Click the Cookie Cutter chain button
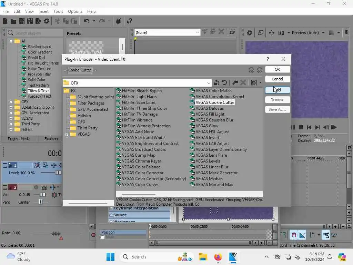The image size is (353, 265). pyautogui.click(x=80, y=70)
